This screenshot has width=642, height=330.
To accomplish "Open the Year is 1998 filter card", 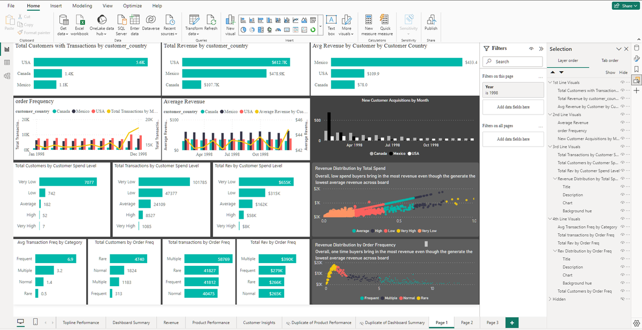I will tap(513, 90).
